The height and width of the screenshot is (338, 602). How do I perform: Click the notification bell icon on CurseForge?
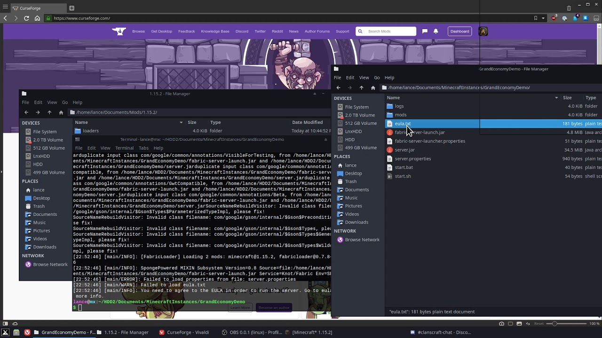(436, 31)
